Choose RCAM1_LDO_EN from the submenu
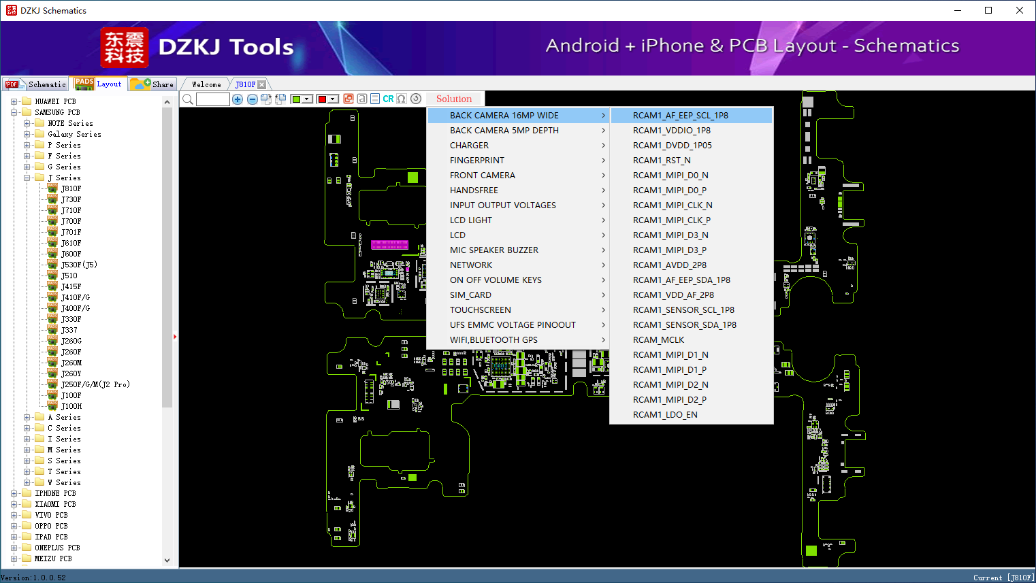1036x583 pixels. 692,415
